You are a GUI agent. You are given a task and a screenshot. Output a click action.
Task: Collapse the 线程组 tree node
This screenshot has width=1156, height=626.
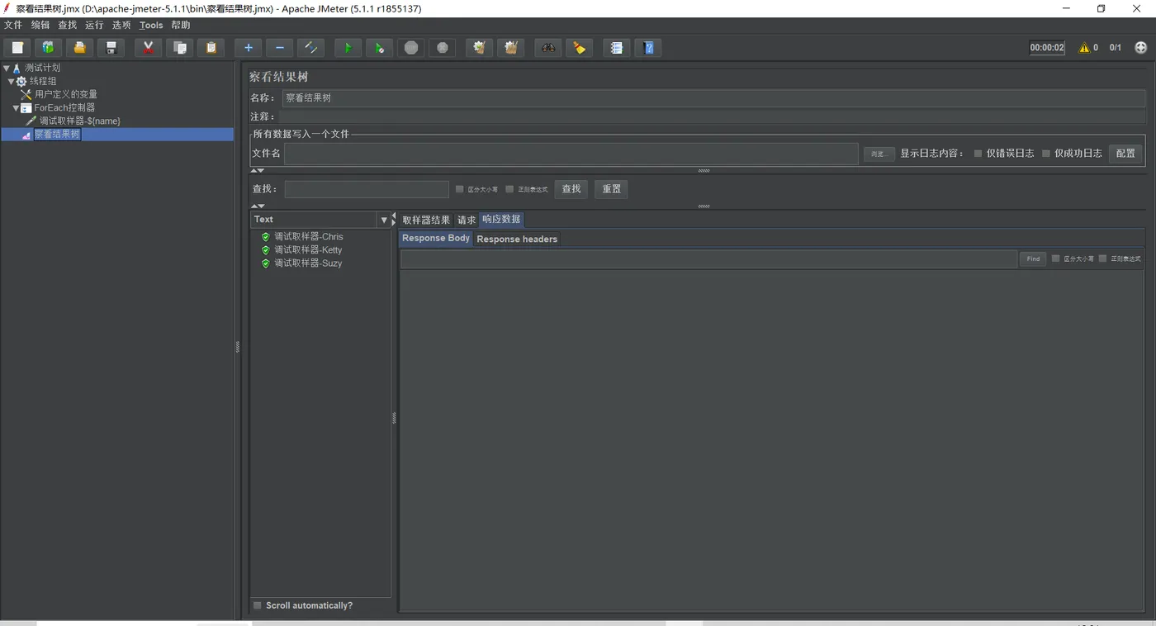click(11, 82)
